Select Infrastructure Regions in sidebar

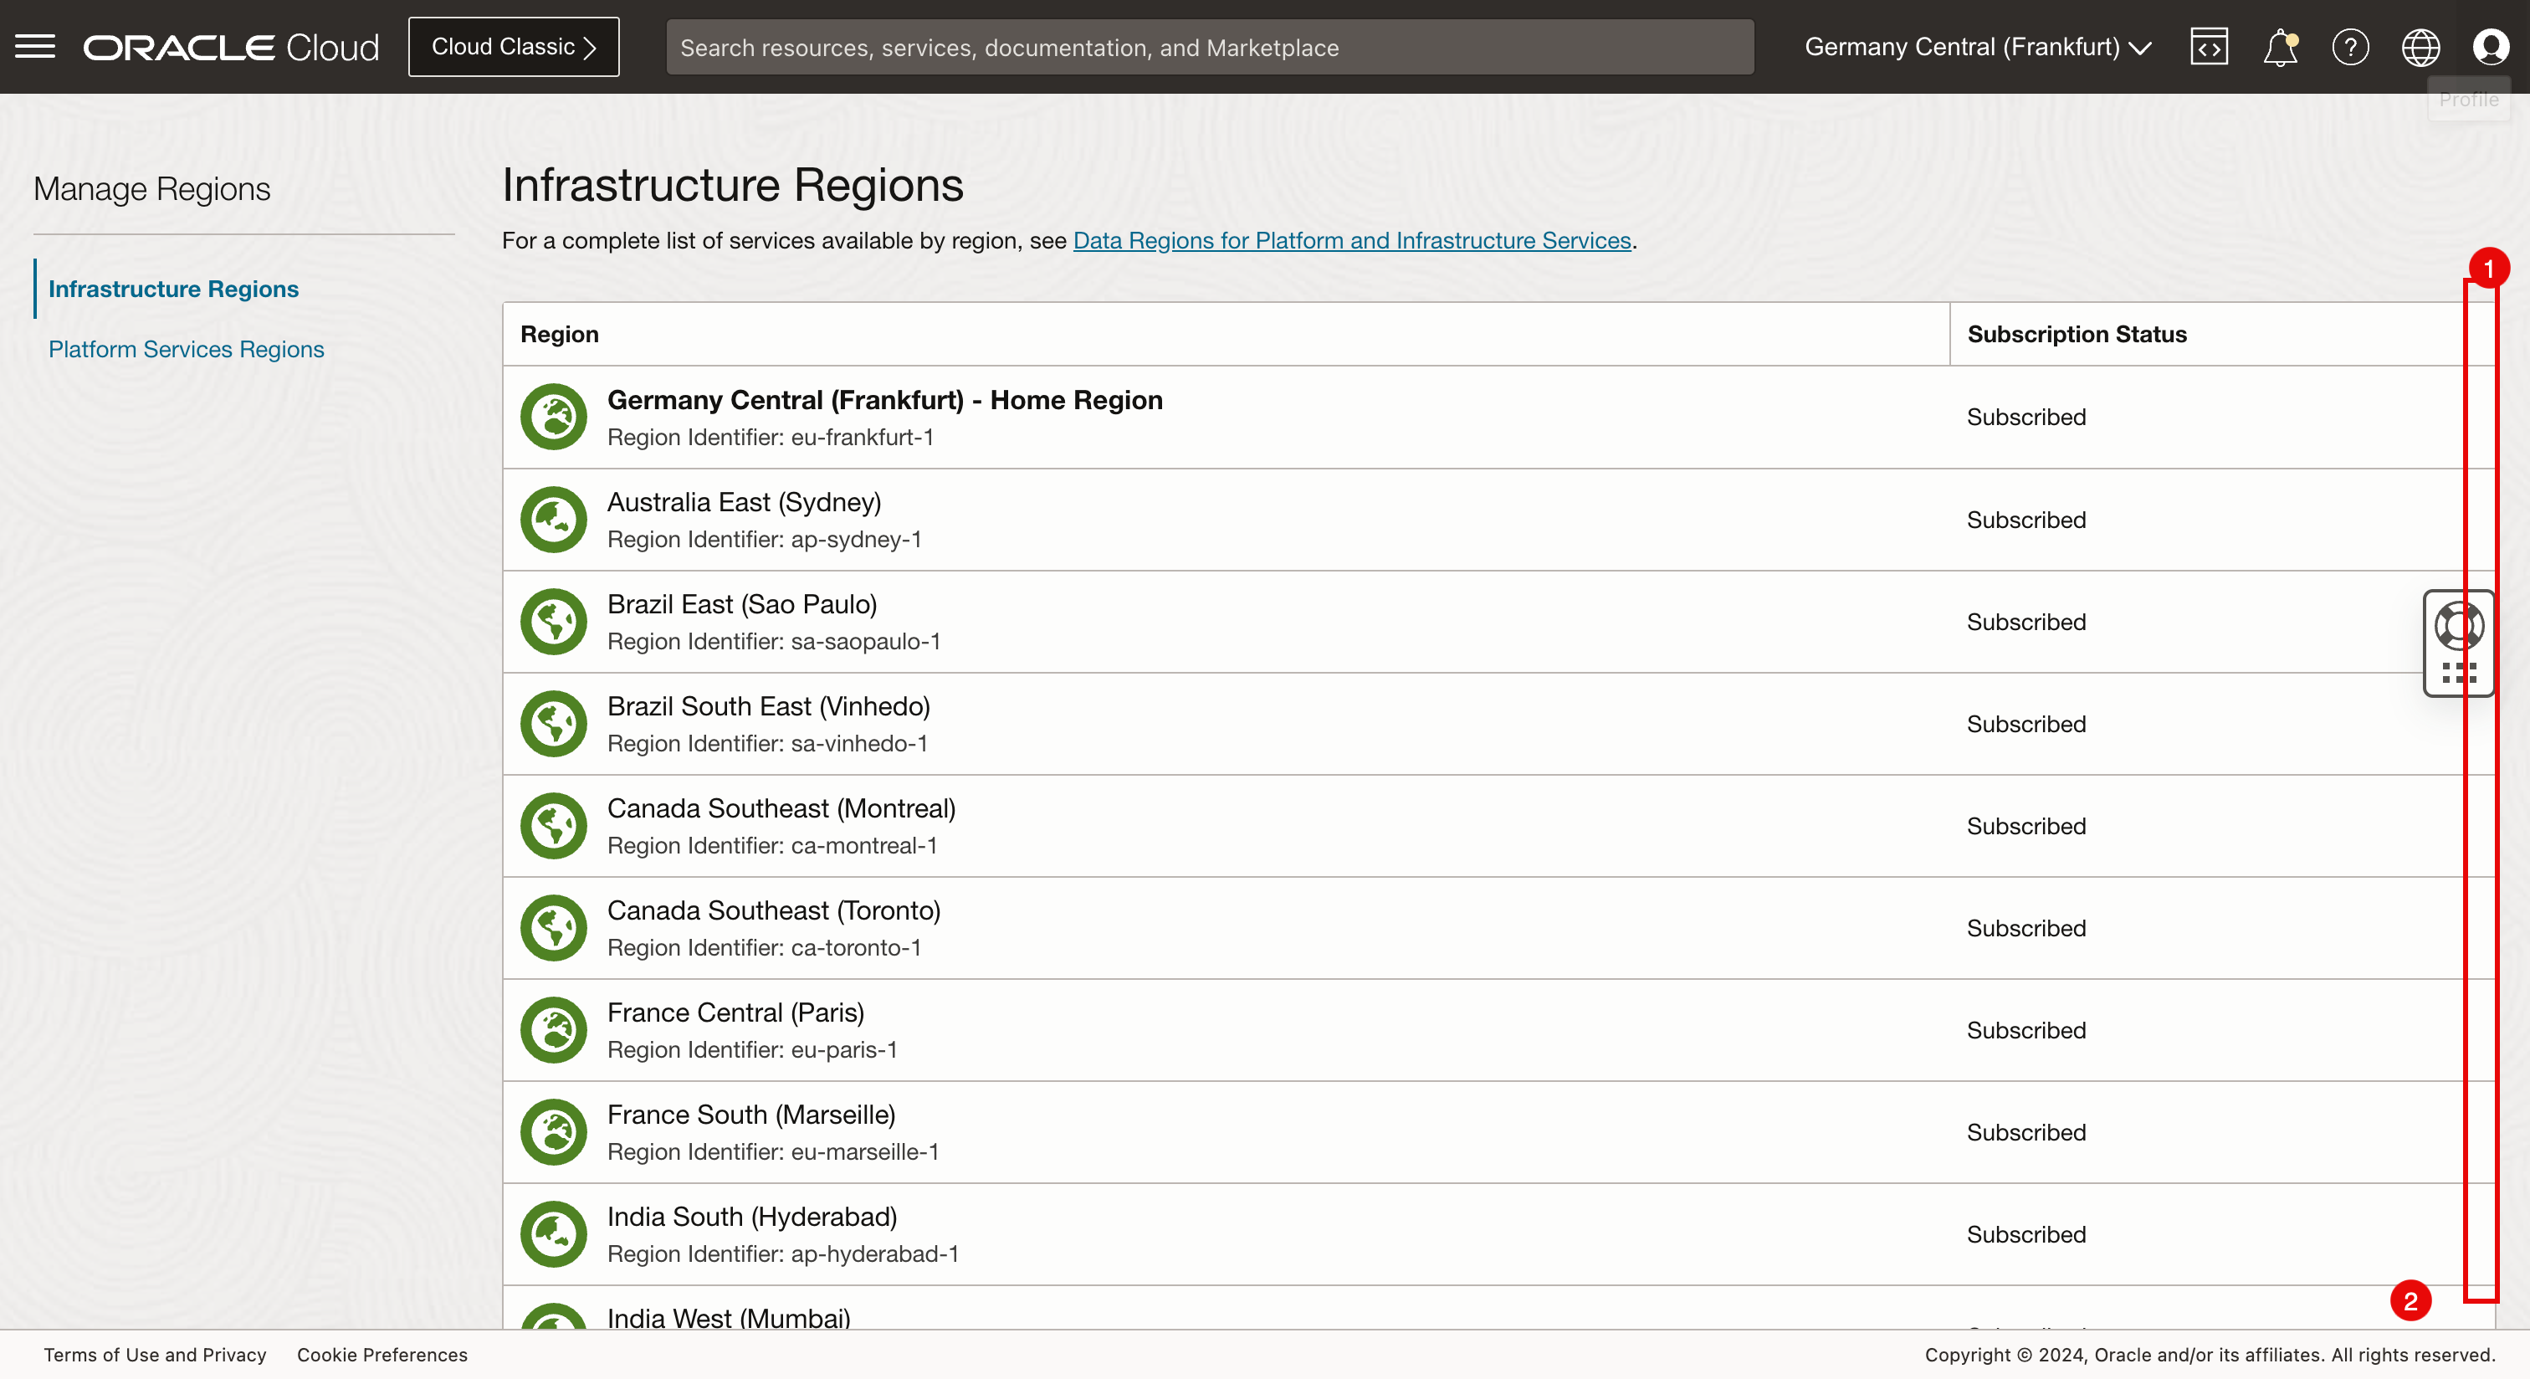(173, 289)
